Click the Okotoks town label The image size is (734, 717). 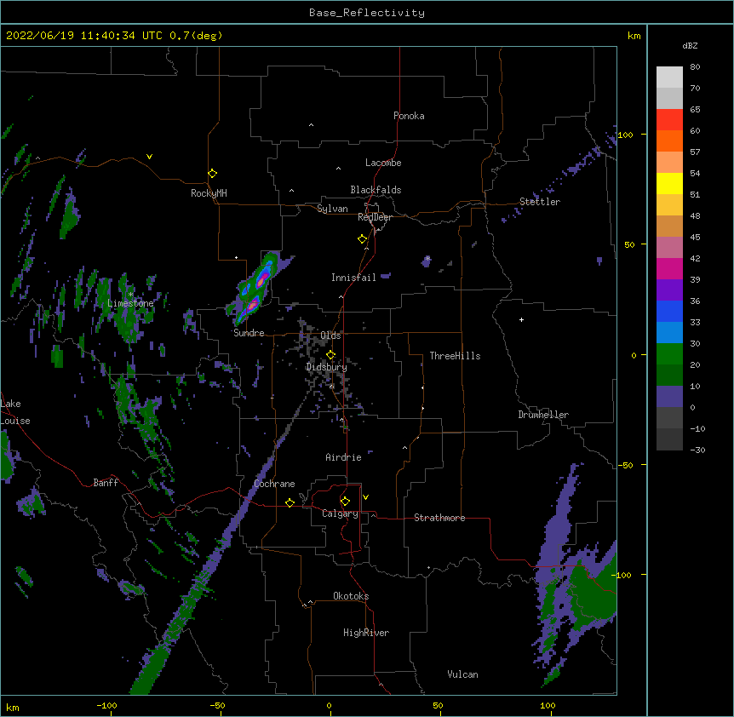point(351,596)
